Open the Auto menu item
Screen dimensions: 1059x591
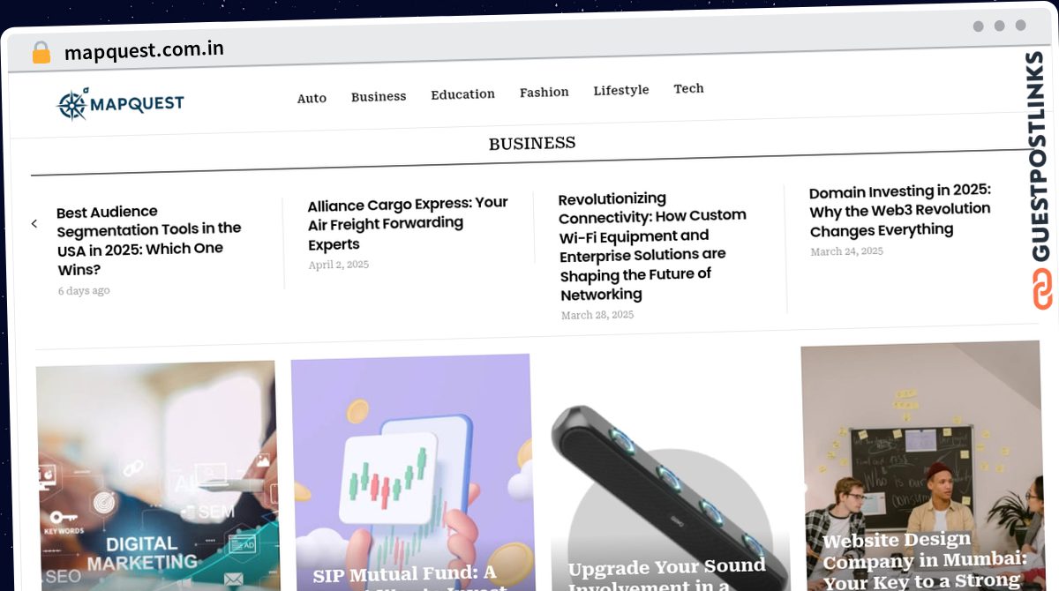(x=312, y=98)
